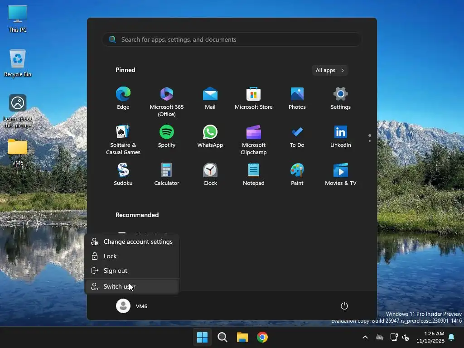Click the Start menu search box

tap(232, 39)
